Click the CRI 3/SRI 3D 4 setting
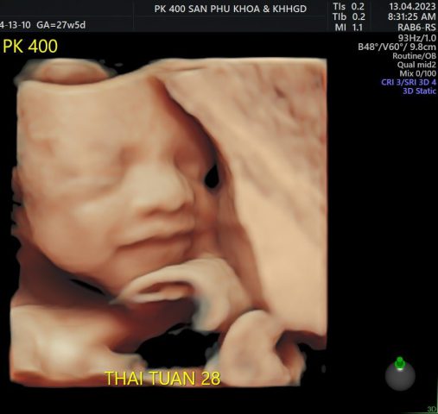The image size is (438, 414). pos(409,82)
